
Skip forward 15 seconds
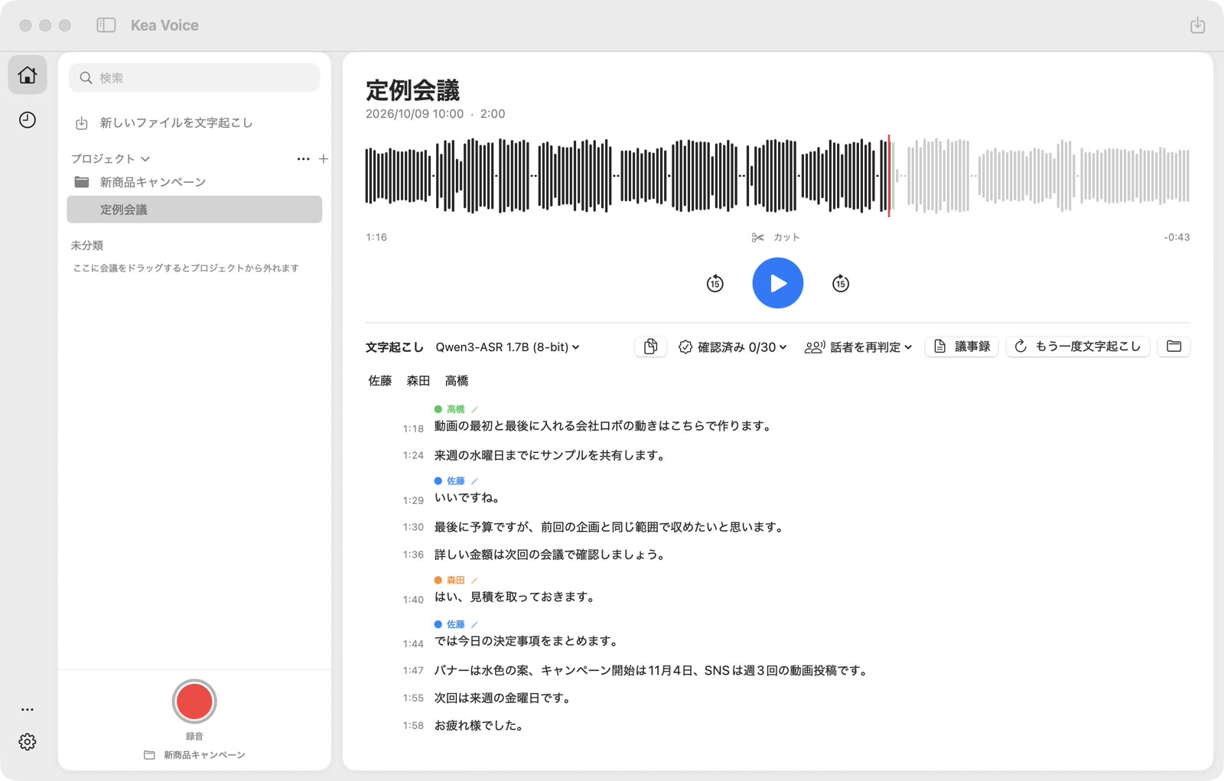point(840,283)
